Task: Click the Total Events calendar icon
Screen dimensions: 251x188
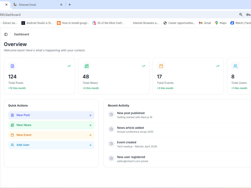Action: point(161,66)
